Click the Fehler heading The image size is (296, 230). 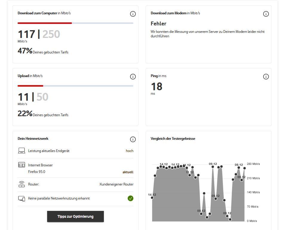click(x=158, y=24)
